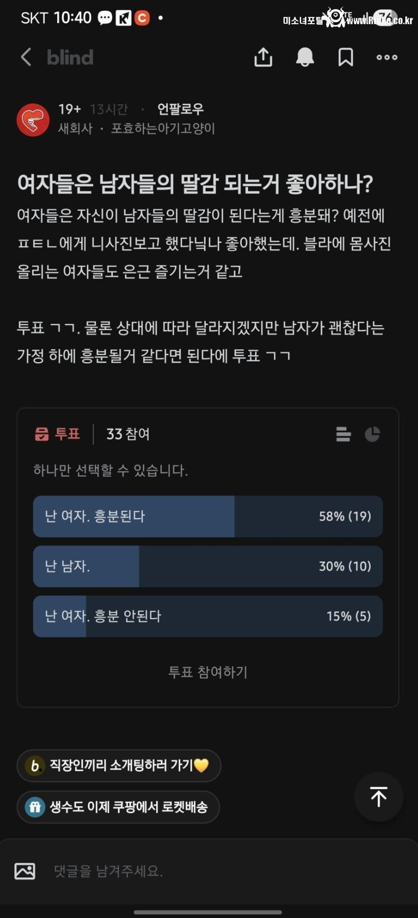The height and width of the screenshot is (918, 418).
Task: Open the more options menu with three dots
Action: click(x=386, y=57)
